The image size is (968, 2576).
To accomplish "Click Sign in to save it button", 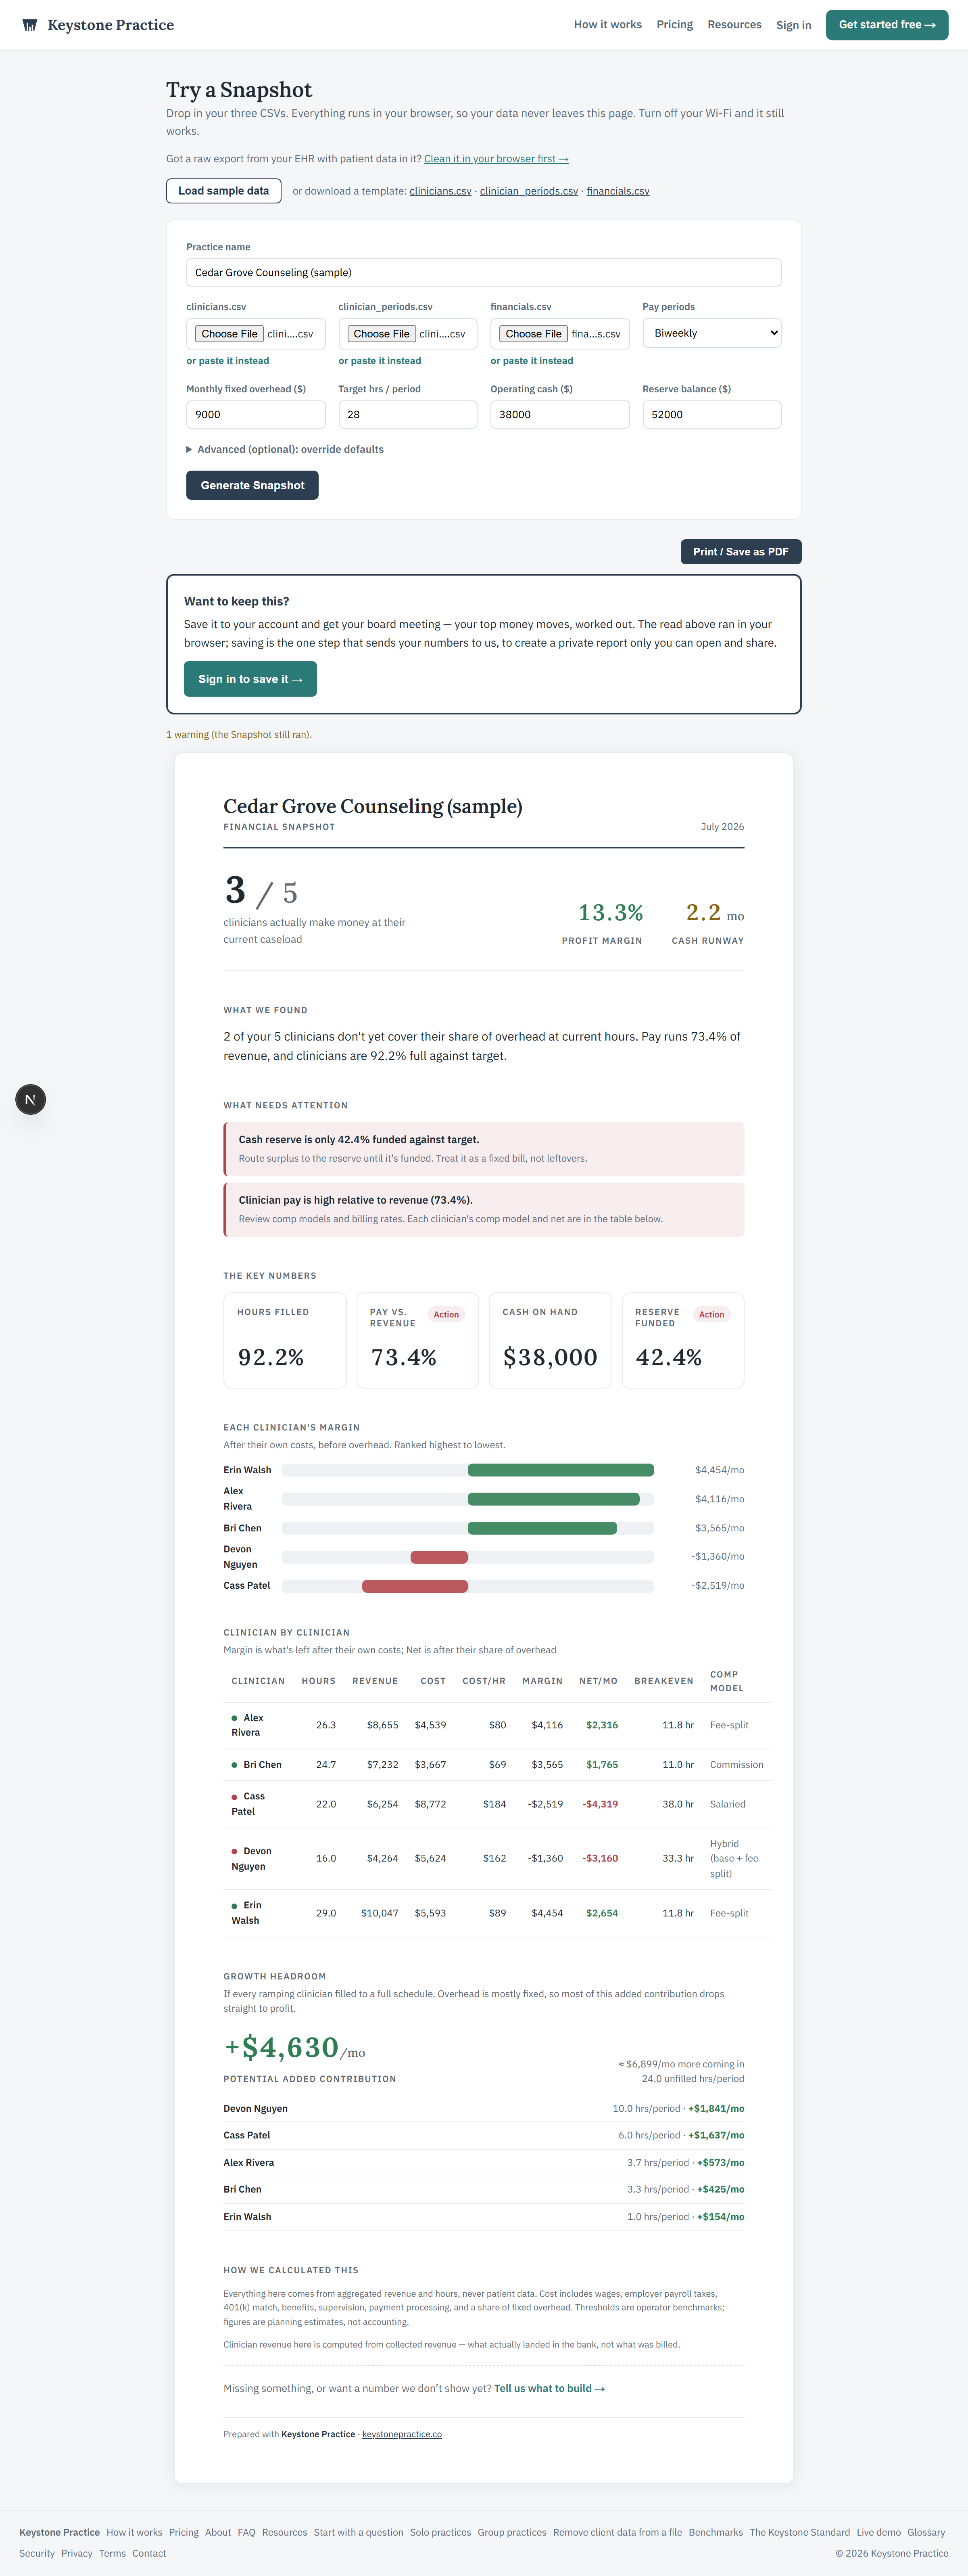I will 250,679.
